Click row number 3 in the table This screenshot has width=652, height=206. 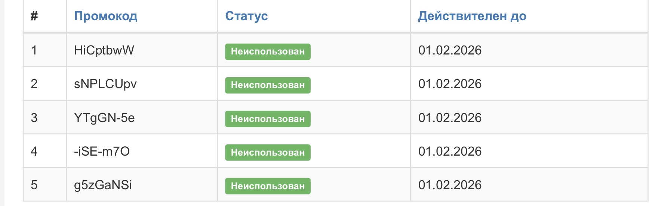34,118
